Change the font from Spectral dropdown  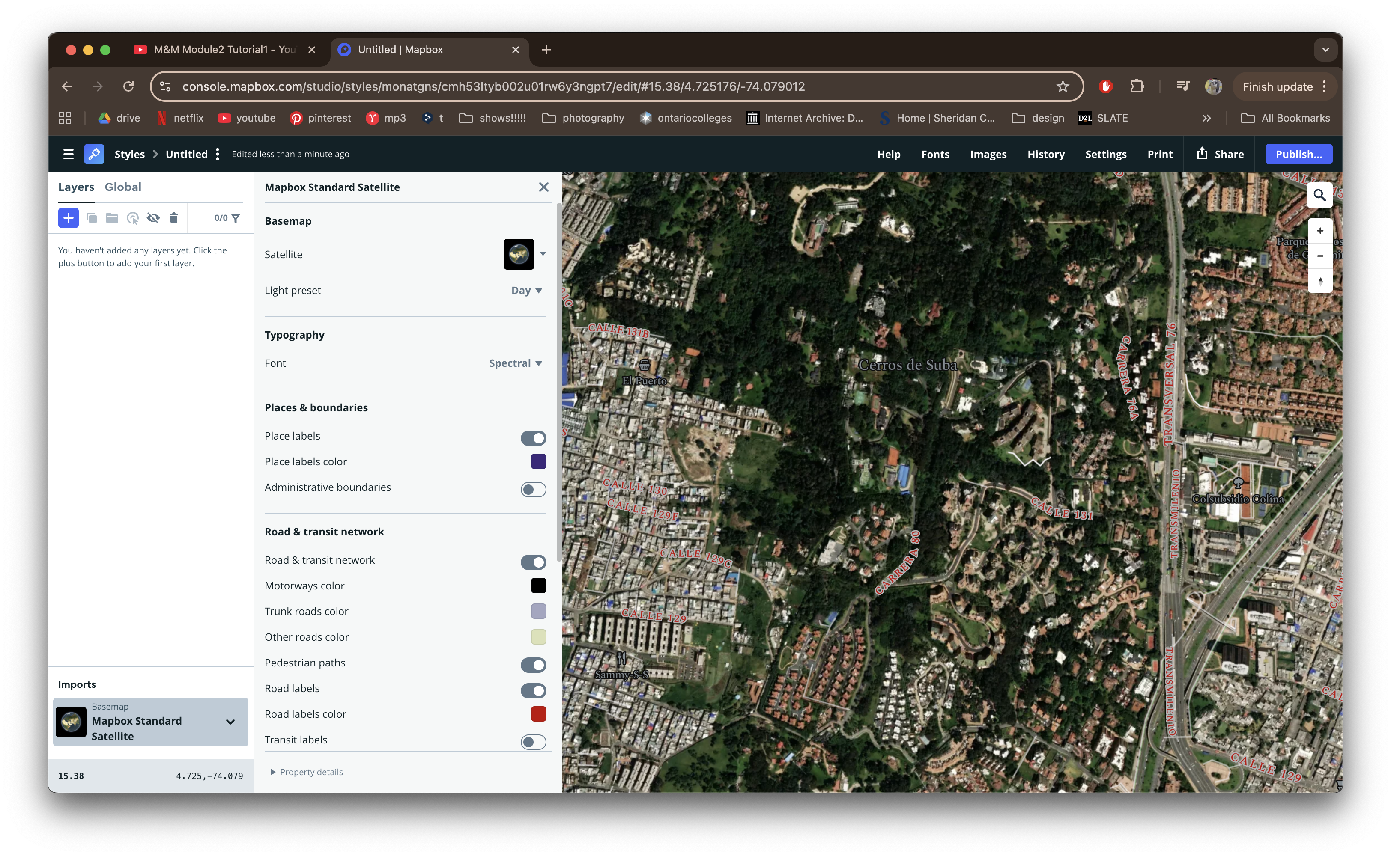[514, 363]
